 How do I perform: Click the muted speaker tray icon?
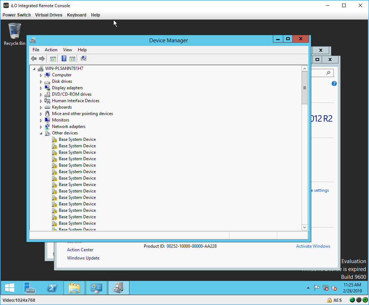point(334,288)
